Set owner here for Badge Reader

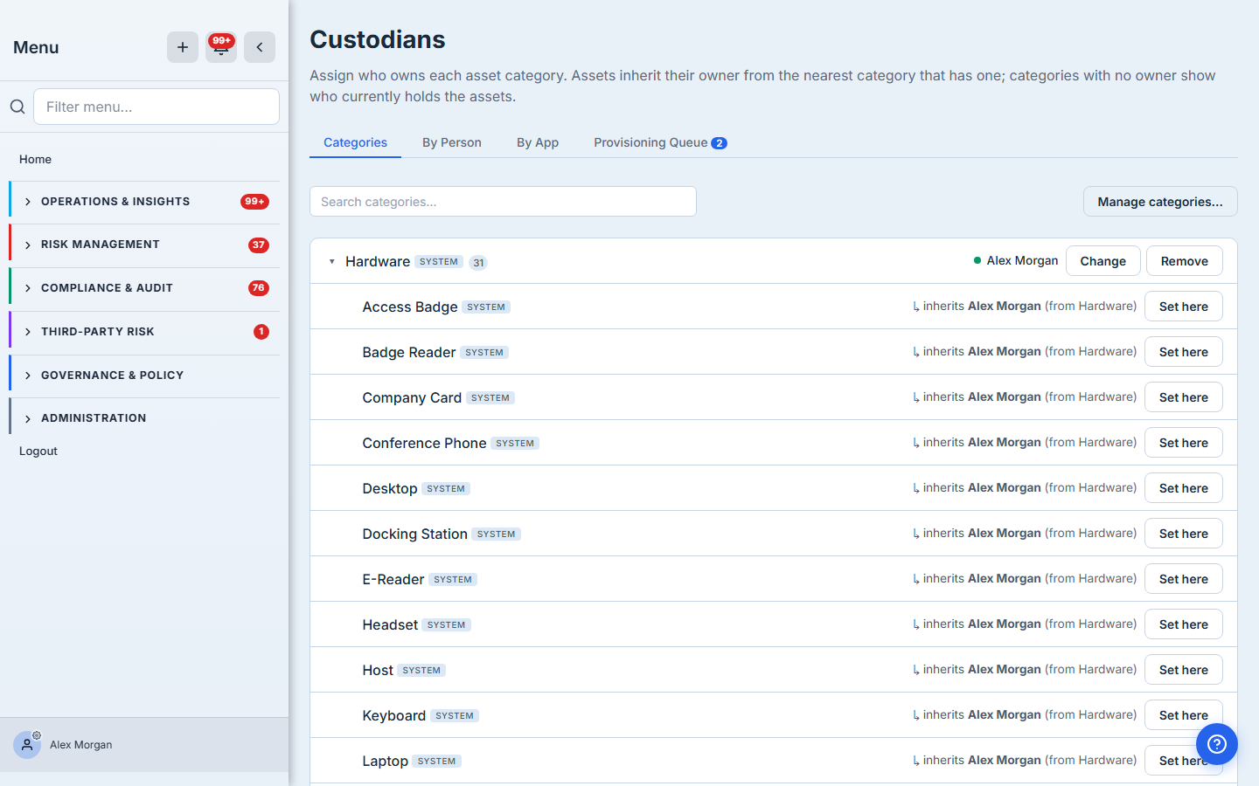click(1184, 352)
